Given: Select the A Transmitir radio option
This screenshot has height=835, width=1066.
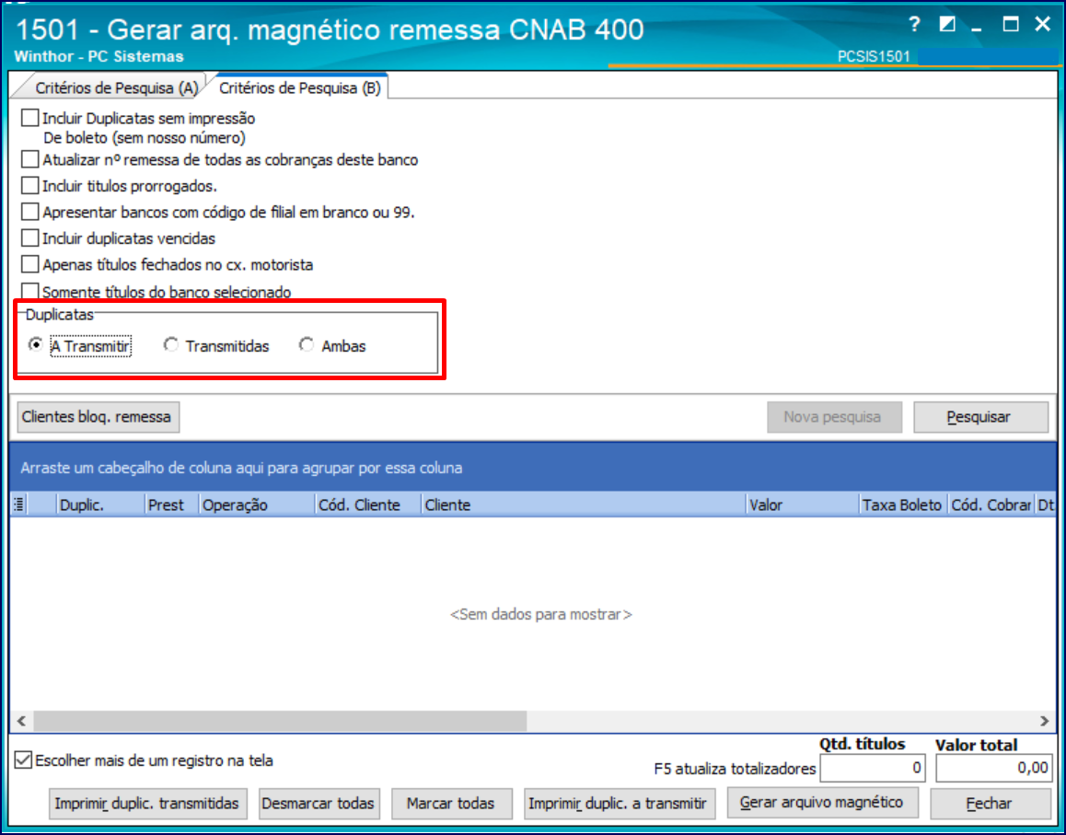Looking at the screenshot, I should pos(35,344).
